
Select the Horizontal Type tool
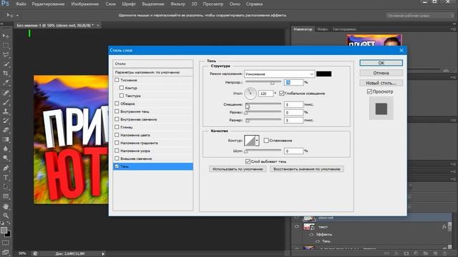(6, 178)
